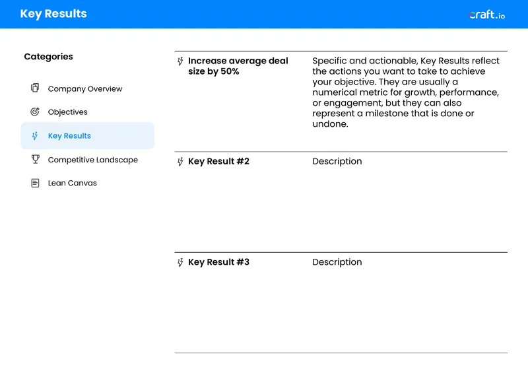Image resolution: width=528 pixels, height=373 pixels.
Task: Click the 'Specific and actionable' description paragraph
Action: click(406, 92)
